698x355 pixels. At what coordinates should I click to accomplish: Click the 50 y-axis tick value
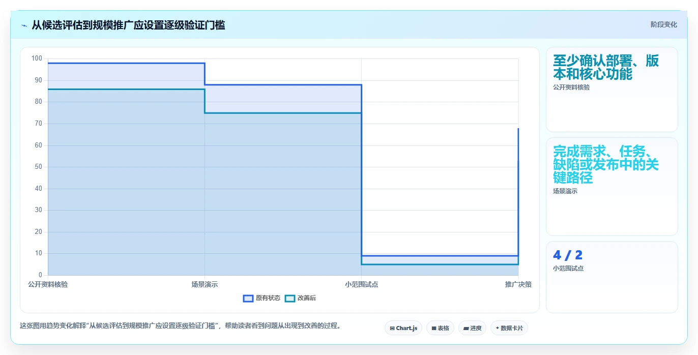click(39, 167)
